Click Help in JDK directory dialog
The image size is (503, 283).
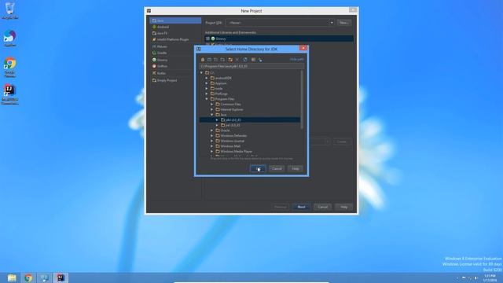tap(296, 168)
